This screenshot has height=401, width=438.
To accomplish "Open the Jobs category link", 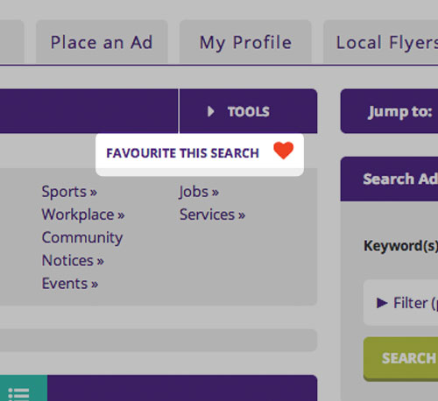I will coord(199,192).
